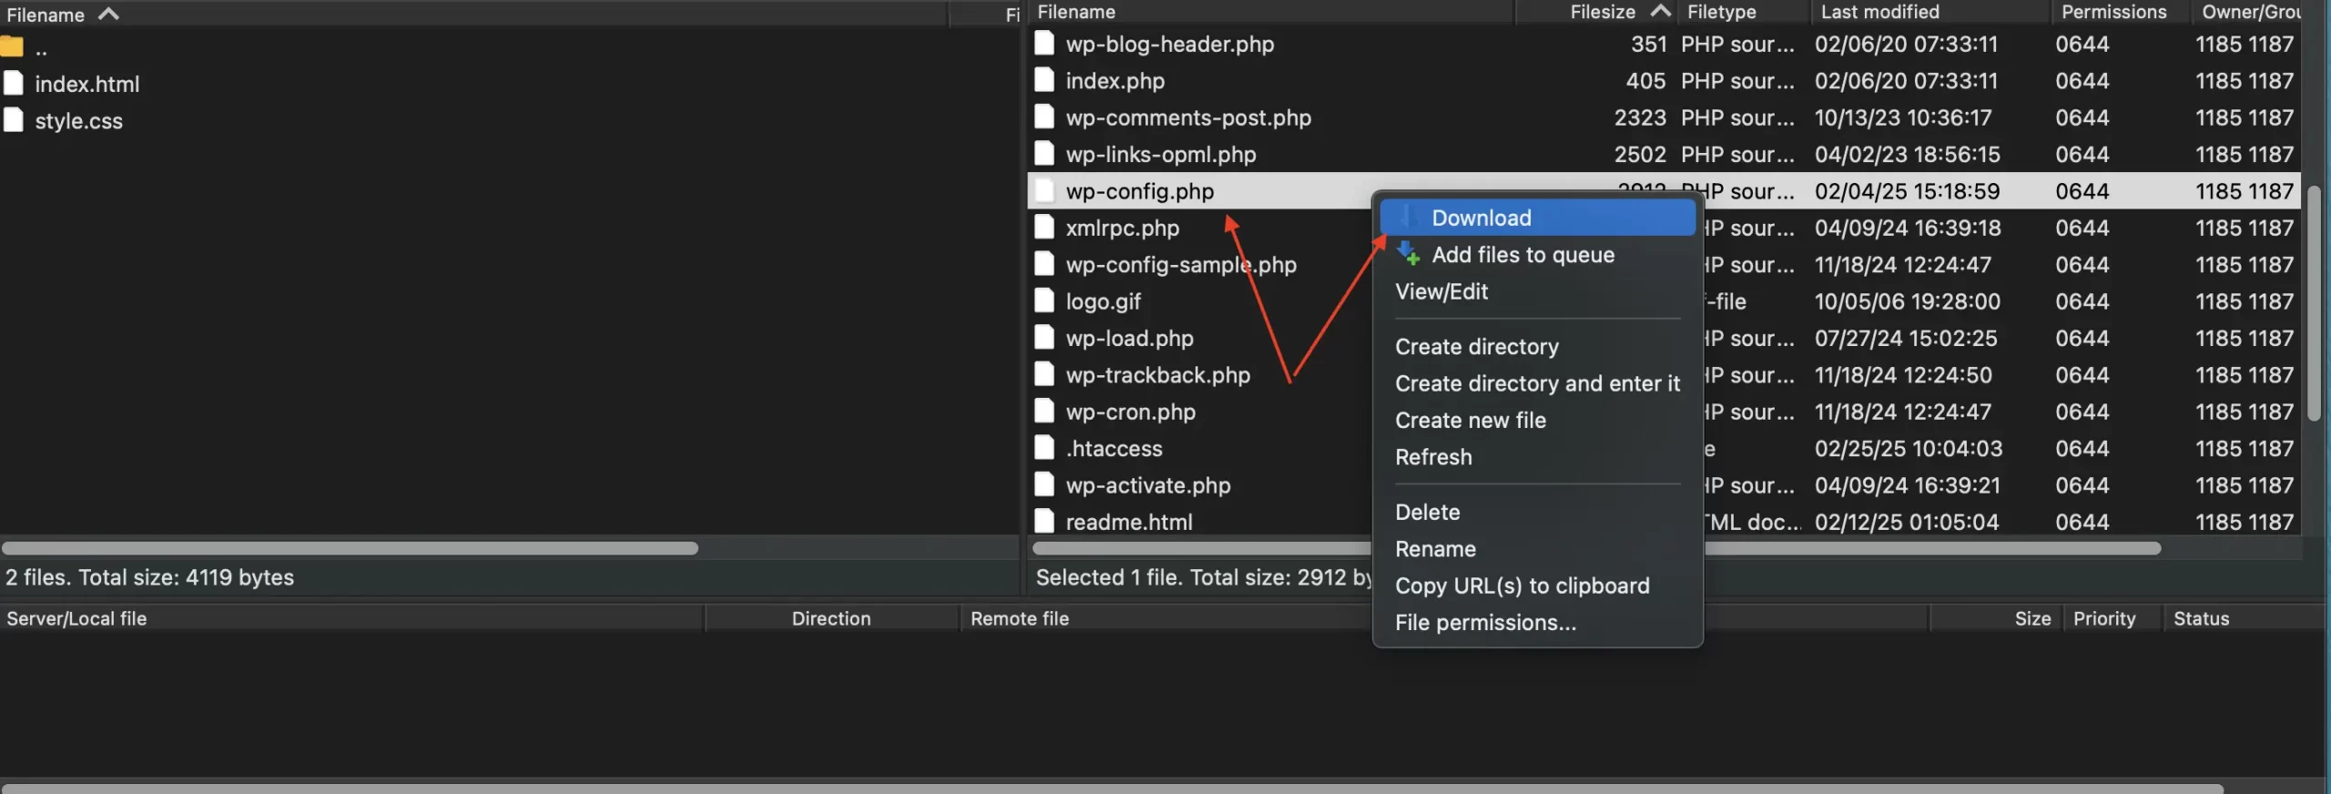The image size is (2331, 794).
Task: Click the remote index.php file icon
Action: (x=1044, y=80)
